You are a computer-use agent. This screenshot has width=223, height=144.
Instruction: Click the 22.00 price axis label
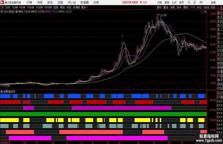(x=213, y=14)
